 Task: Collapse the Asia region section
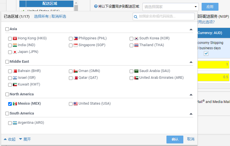pyautogui.click(x=191, y=30)
